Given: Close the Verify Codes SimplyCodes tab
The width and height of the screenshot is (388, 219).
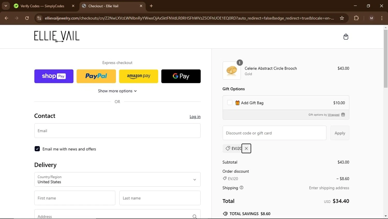Looking at the screenshot, I should 73,6.
